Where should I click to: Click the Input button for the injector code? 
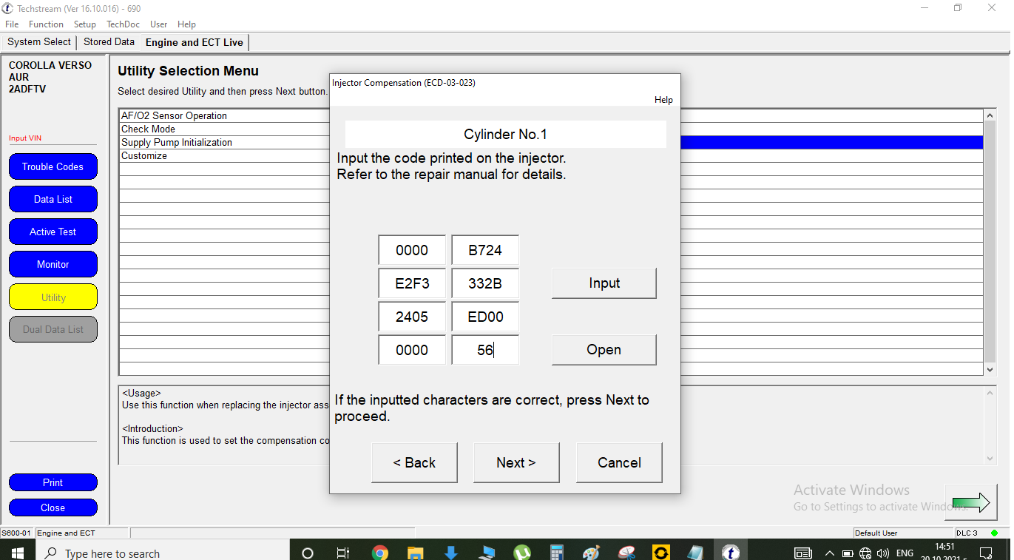tap(604, 283)
